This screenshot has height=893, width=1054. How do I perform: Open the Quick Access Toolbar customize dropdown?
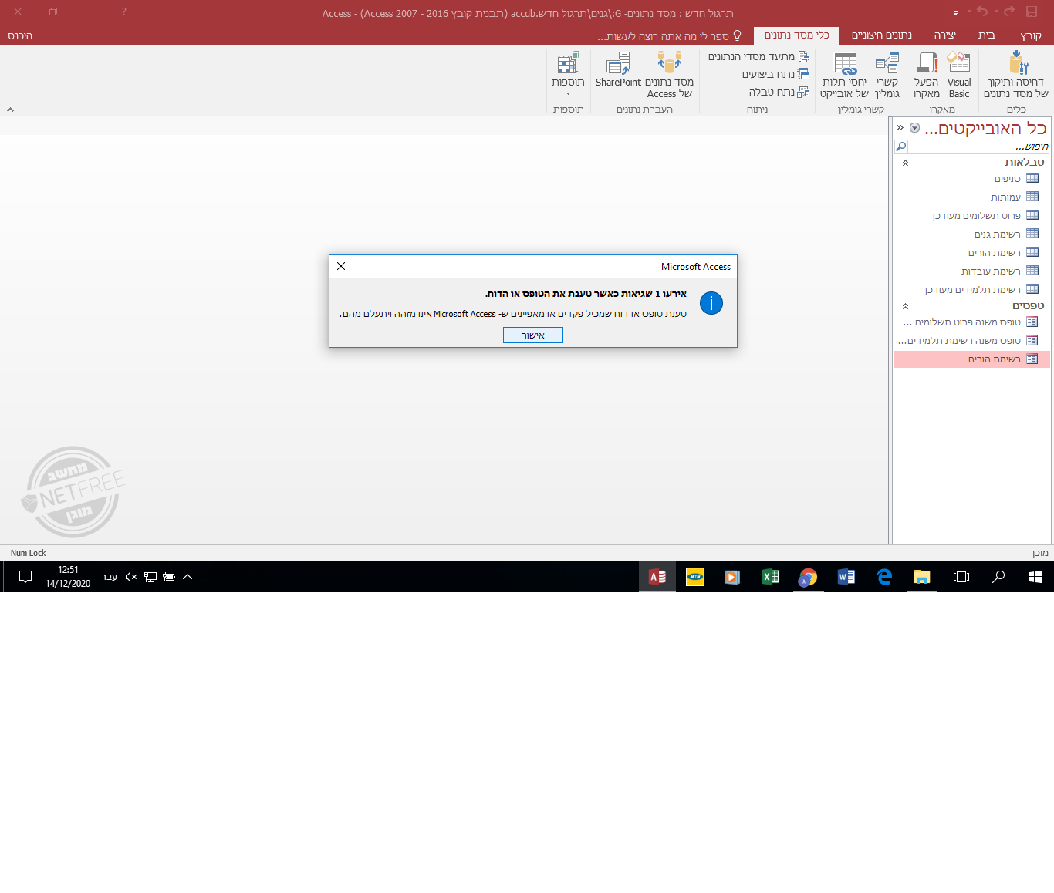(x=955, y=12)
